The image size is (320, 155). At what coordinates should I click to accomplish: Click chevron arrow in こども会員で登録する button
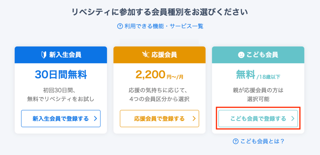coord(293,119)
